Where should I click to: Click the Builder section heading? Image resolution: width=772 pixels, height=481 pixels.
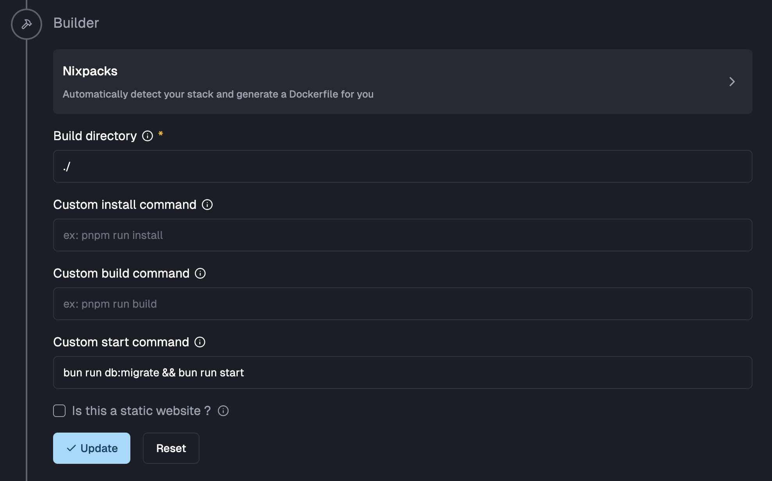[76, 23]
